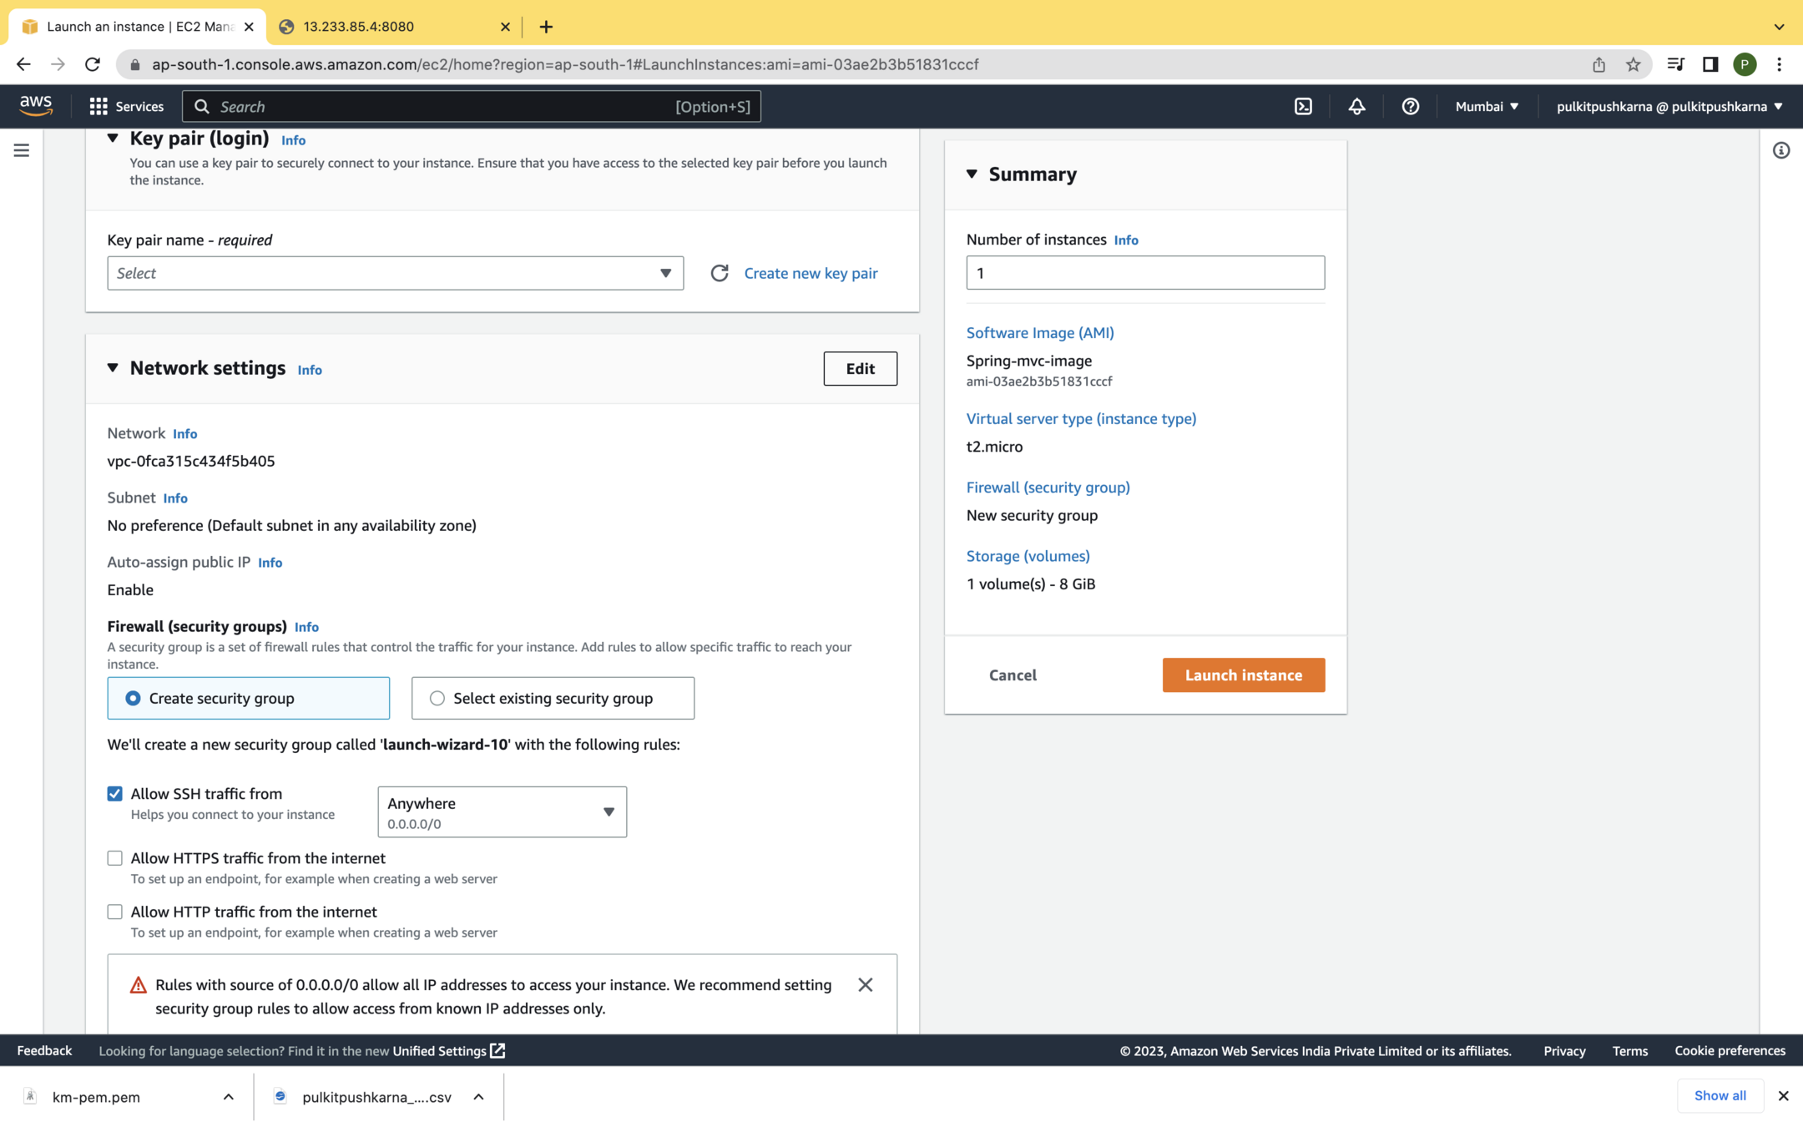Click the Create new key pair link
This screenshot has height=1127, width=1803.
[811, 273]
